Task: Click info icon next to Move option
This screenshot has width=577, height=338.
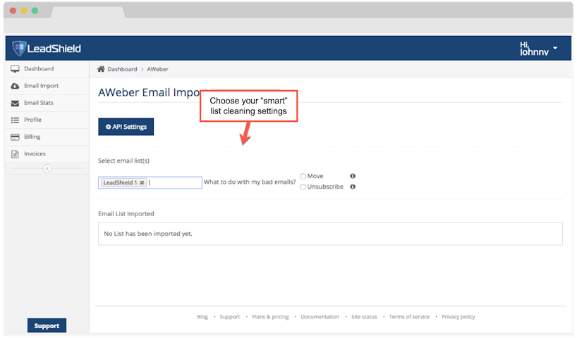Action: point(353,176)
